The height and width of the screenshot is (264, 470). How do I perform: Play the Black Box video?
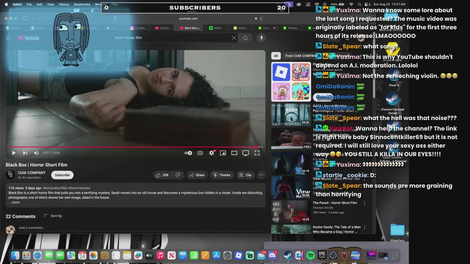tap(14, 153)
